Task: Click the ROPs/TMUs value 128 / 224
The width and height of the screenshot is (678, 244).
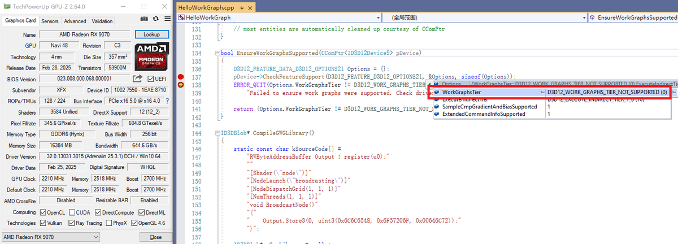Action: point(56,101)
